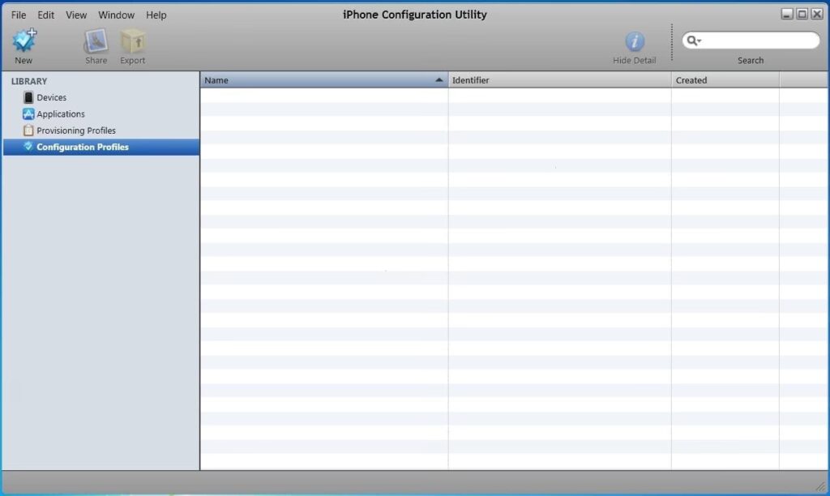Select the Provisioning Profiles icon
Image resolution: width=830 pixels, height=496 pixels.
[x=28, y=130]
